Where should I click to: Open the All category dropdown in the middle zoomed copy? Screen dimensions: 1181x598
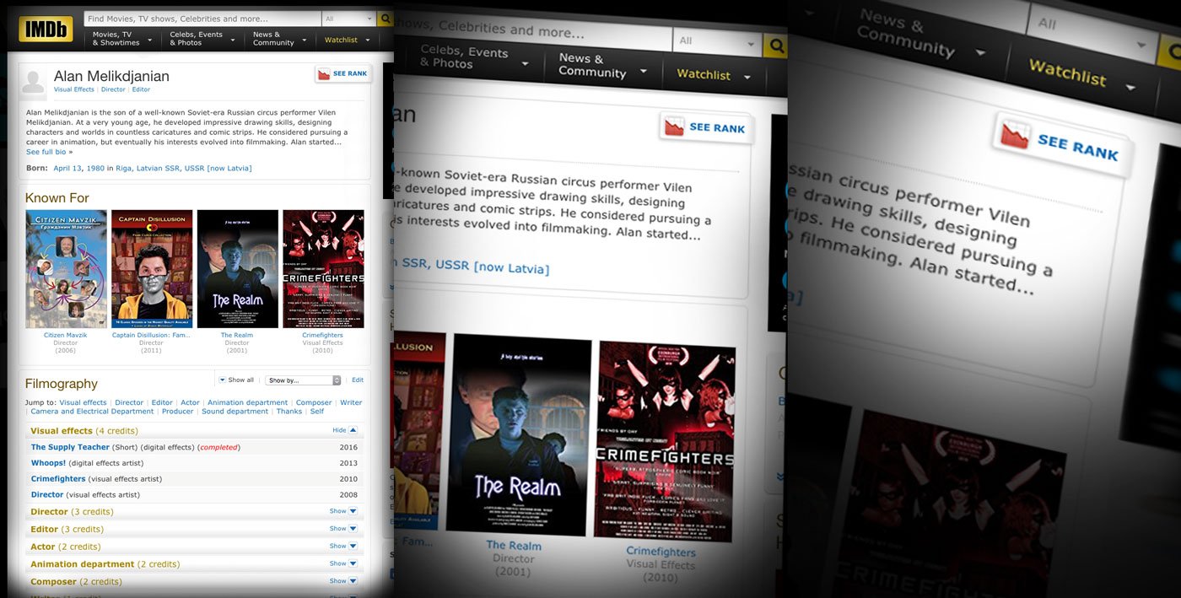(716, 40)
